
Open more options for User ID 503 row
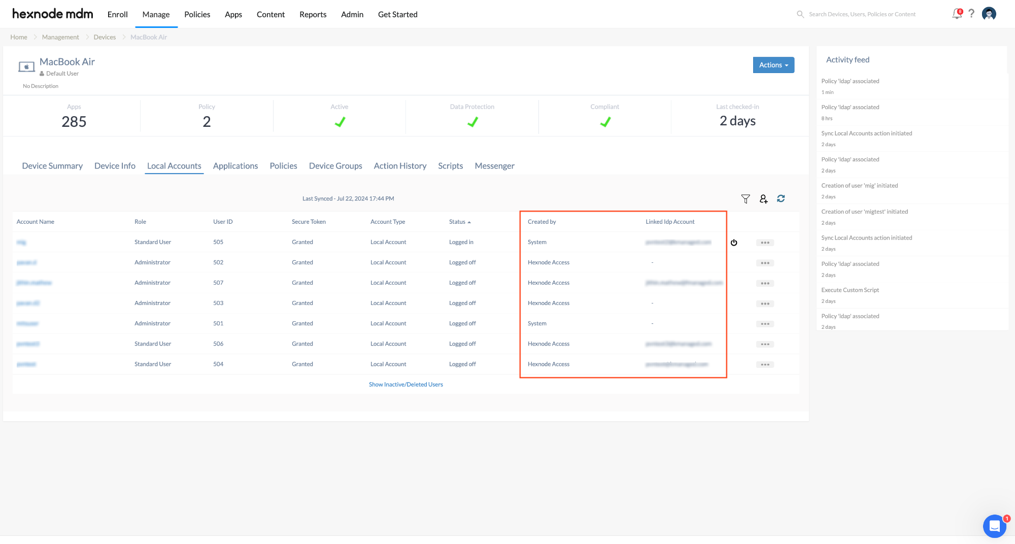tap(765, 303)
